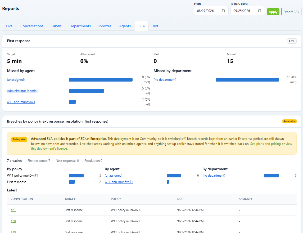The image size is (303, 233).
Task: Select the Inboxes tab
Action: [x=105, y=26]
